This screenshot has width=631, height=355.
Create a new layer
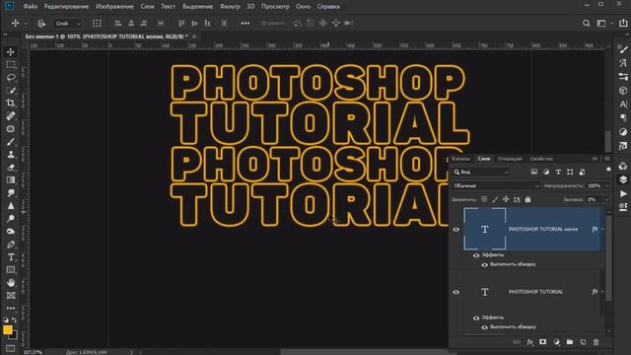(x=583, y=342)
